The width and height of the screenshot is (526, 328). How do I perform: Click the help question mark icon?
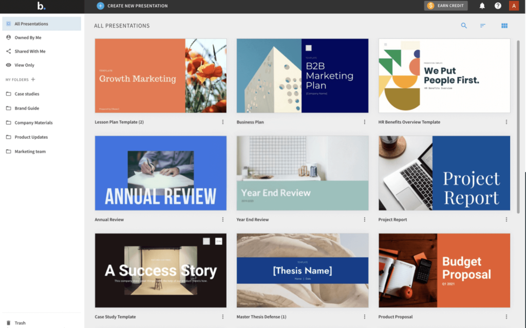click(x=498, y=6)
